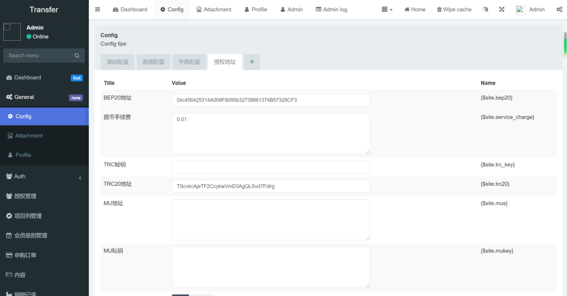Open Profile in the sidebar
567x296 pixels.
44,155
